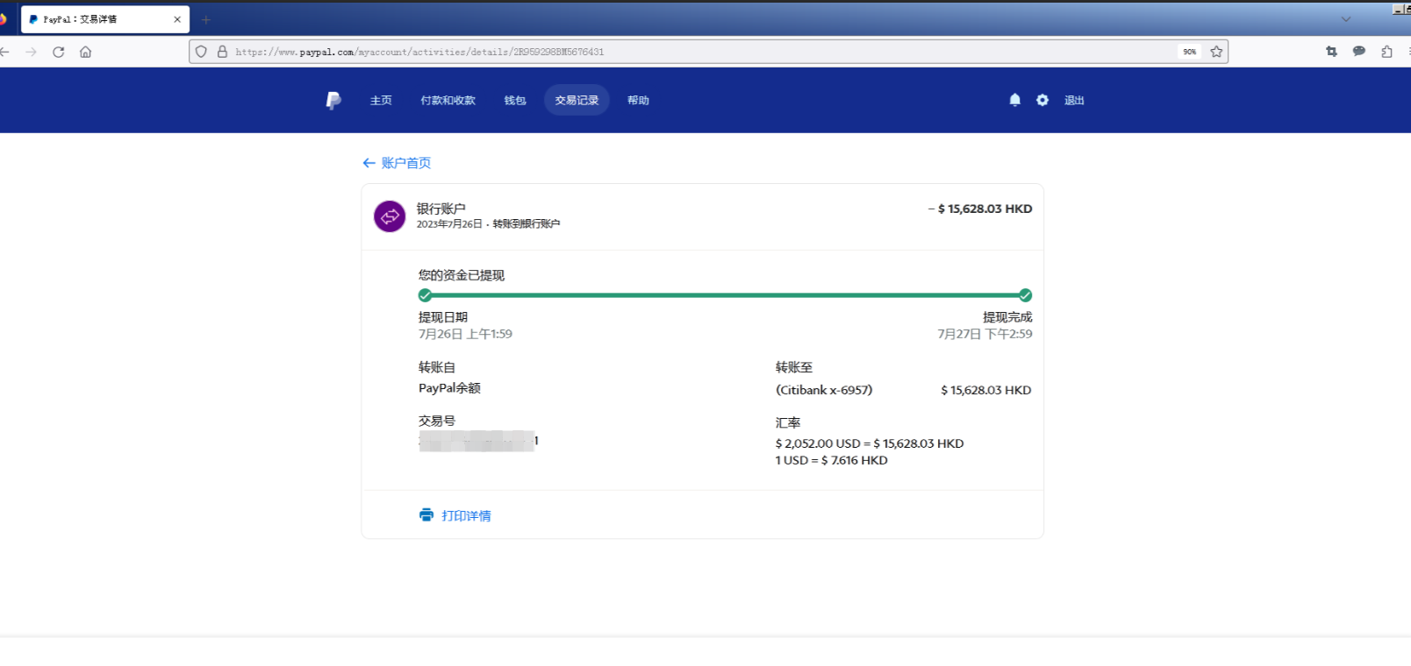Click the 90% zoom level indicator

coord(1189,52)
